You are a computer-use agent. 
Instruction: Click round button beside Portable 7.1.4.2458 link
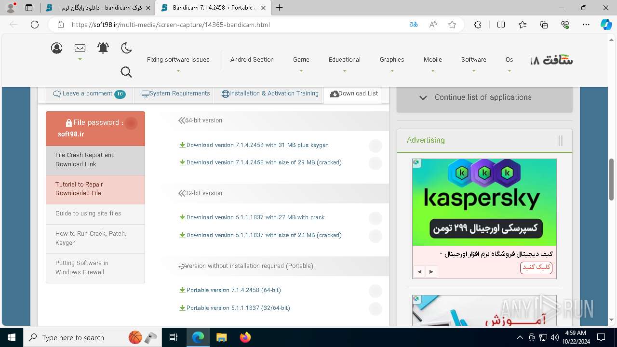click(375, 291)
